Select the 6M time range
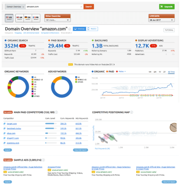The width and height of the screenshot is (184, 187). point(155,72)
